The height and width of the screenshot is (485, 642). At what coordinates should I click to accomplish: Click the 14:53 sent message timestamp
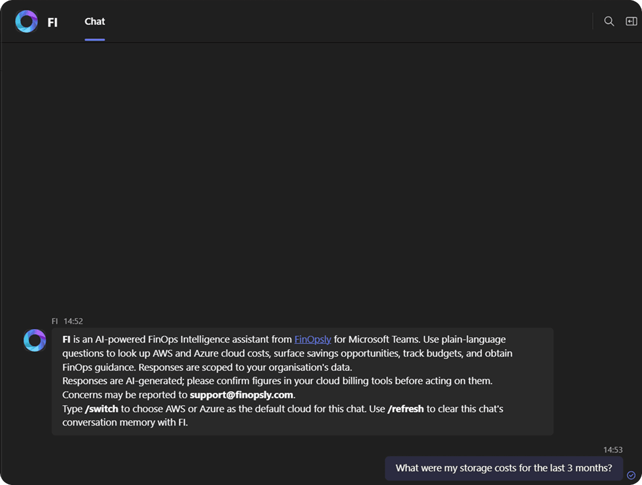coord(613,450)
